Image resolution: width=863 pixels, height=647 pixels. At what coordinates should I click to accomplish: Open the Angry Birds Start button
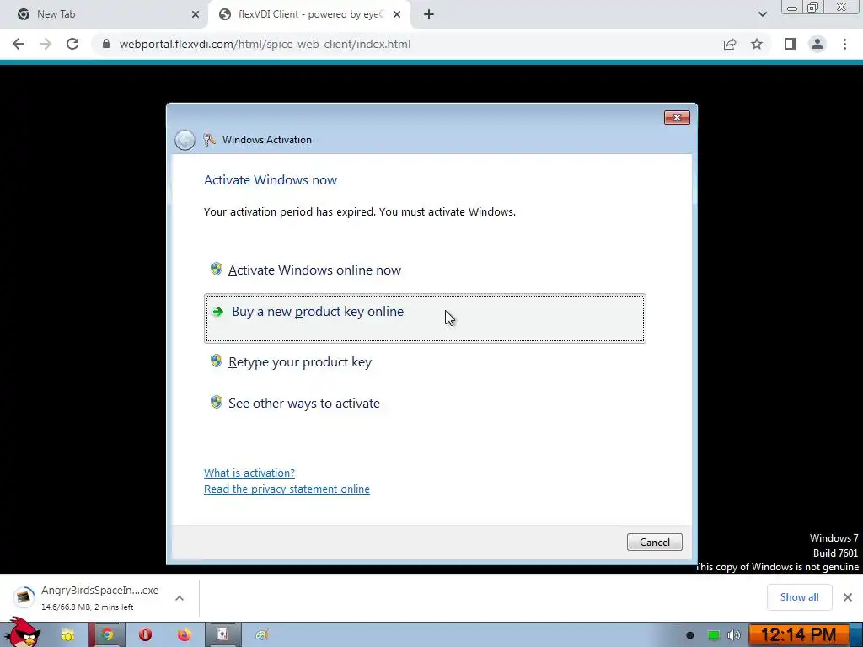pos(22,633)
